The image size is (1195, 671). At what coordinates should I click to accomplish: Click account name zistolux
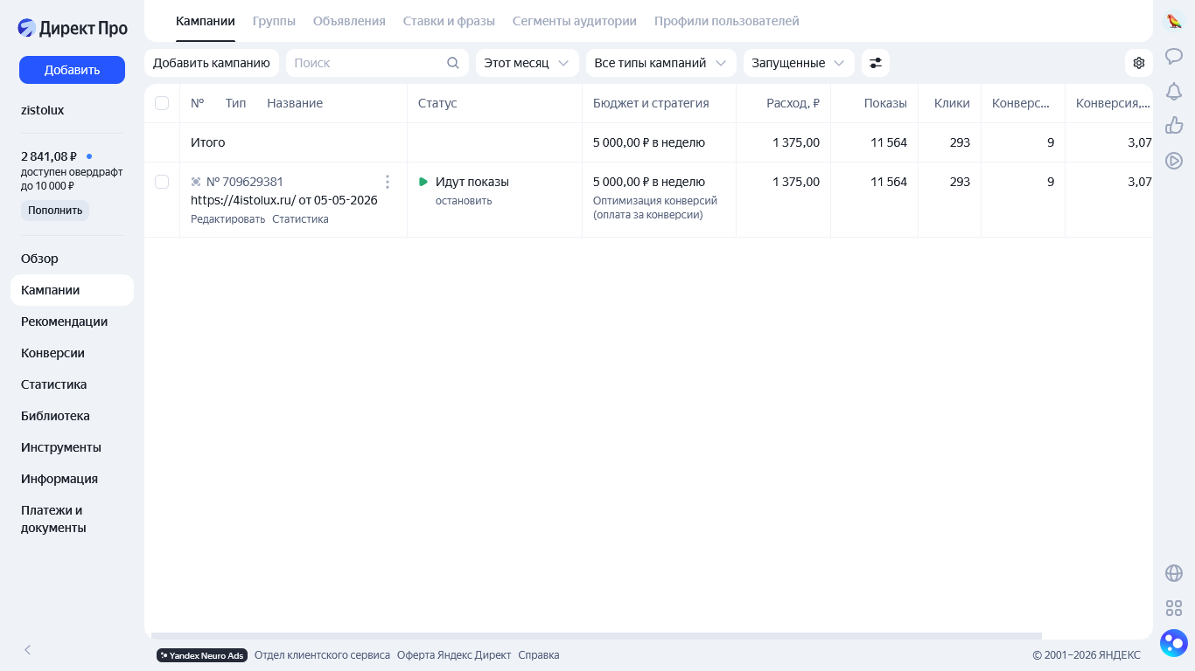pyautogui.click(x=43, y=110)
